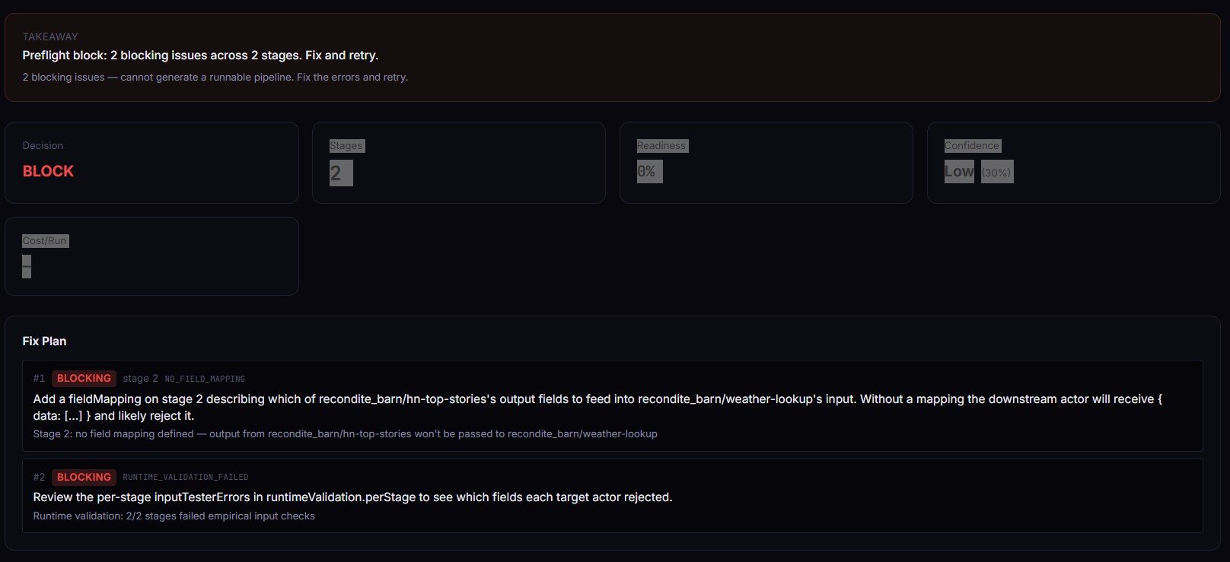
Task: Click the Confidence label
Action: [x=971, y=145]
